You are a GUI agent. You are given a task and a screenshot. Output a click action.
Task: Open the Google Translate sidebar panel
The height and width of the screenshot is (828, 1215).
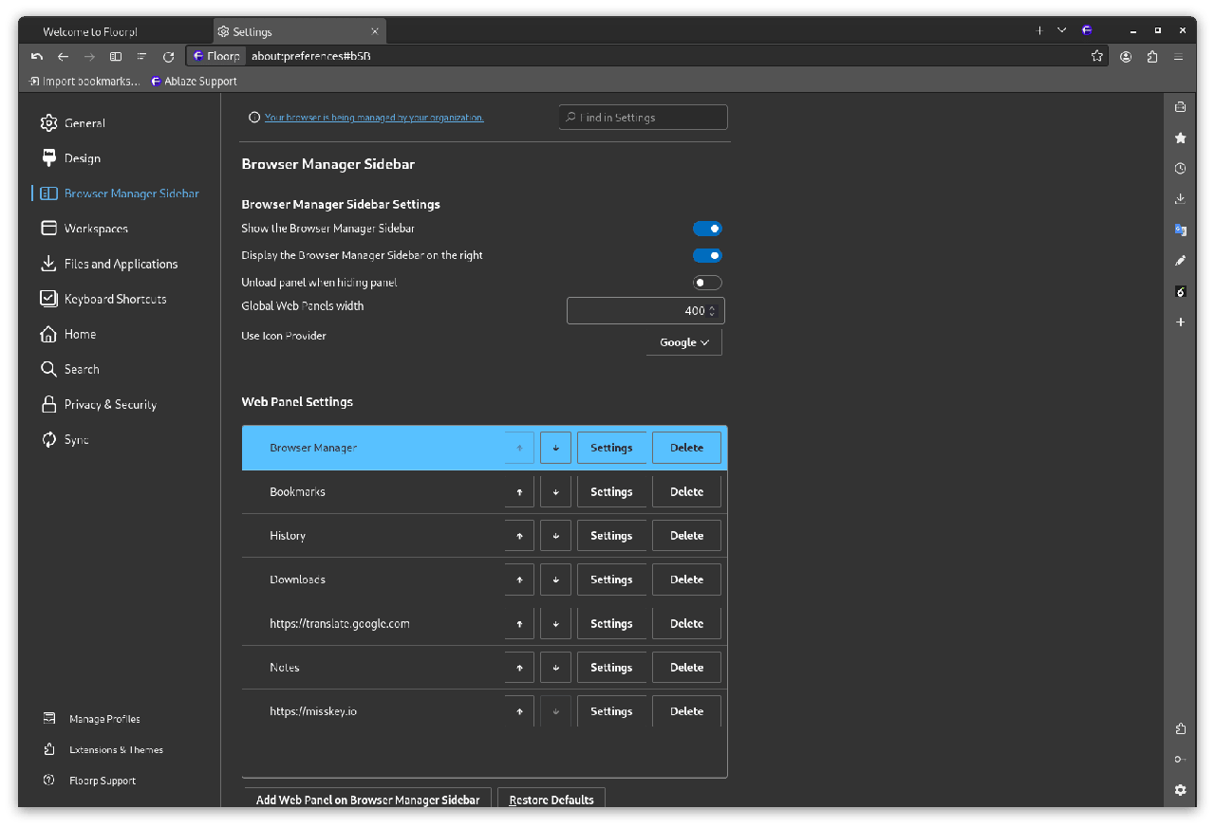[1180, 230]
